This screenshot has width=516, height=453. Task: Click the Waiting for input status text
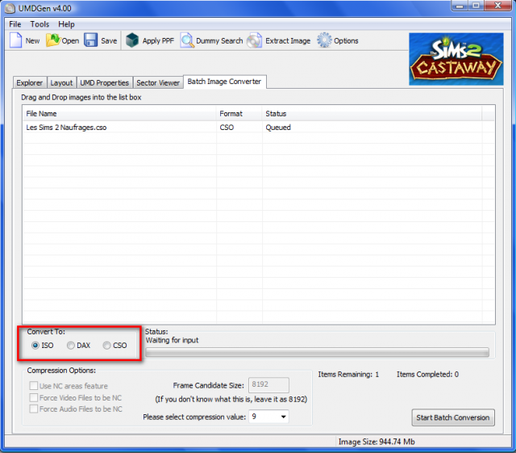(172, 340)
